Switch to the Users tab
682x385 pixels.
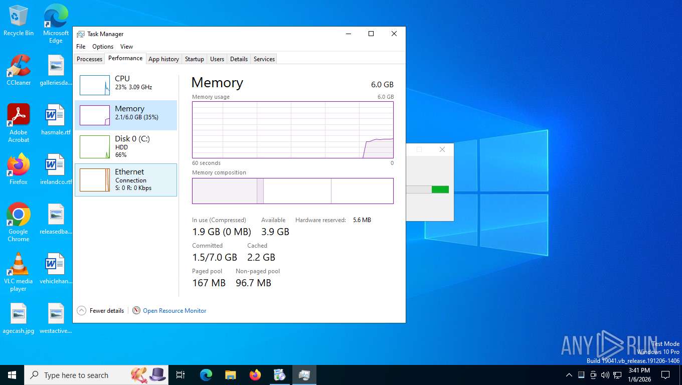pos(217,59)
